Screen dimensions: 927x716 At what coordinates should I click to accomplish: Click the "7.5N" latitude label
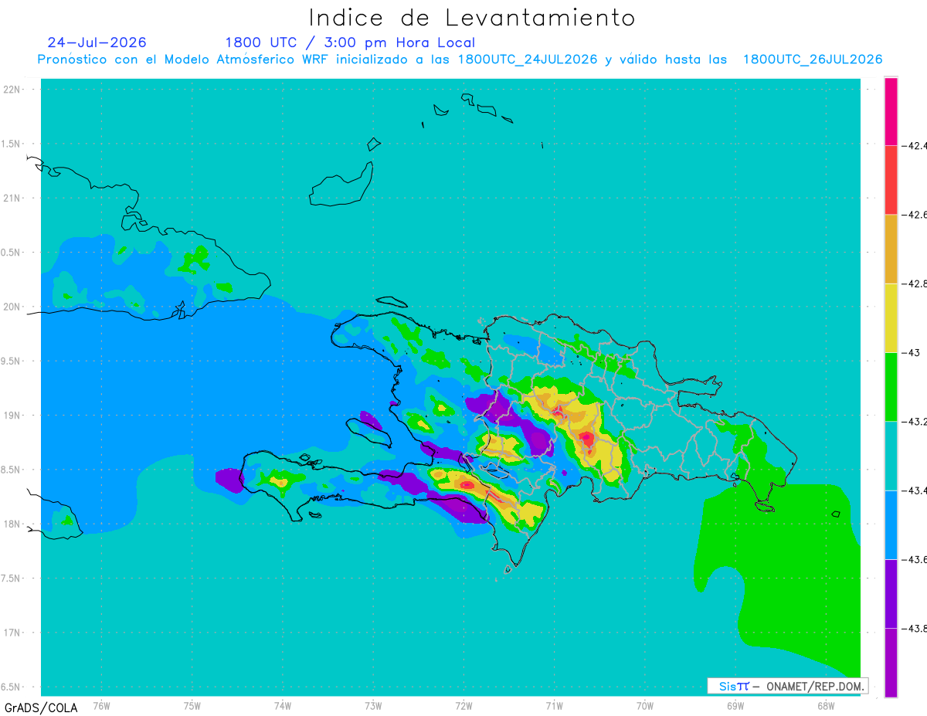point(12,579)
